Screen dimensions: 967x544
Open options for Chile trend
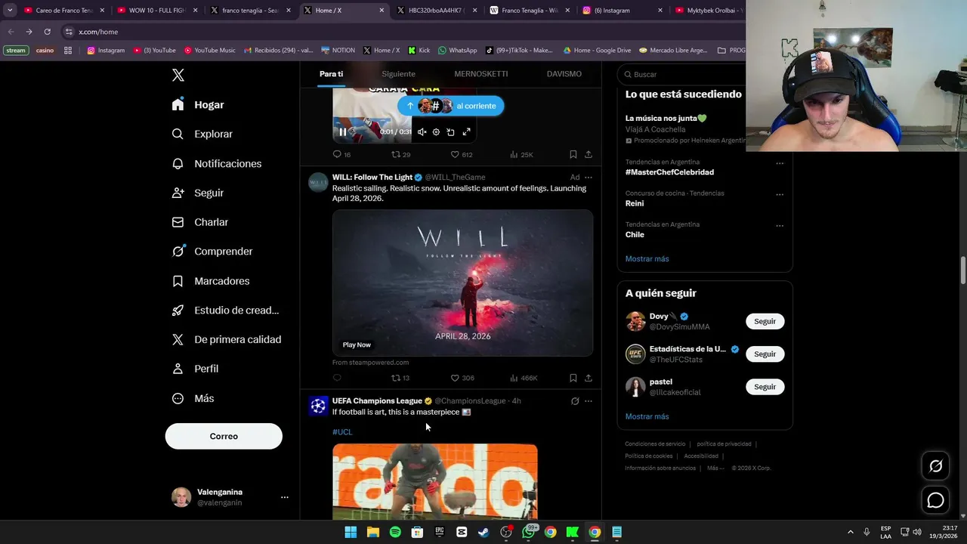pos(780,225)
